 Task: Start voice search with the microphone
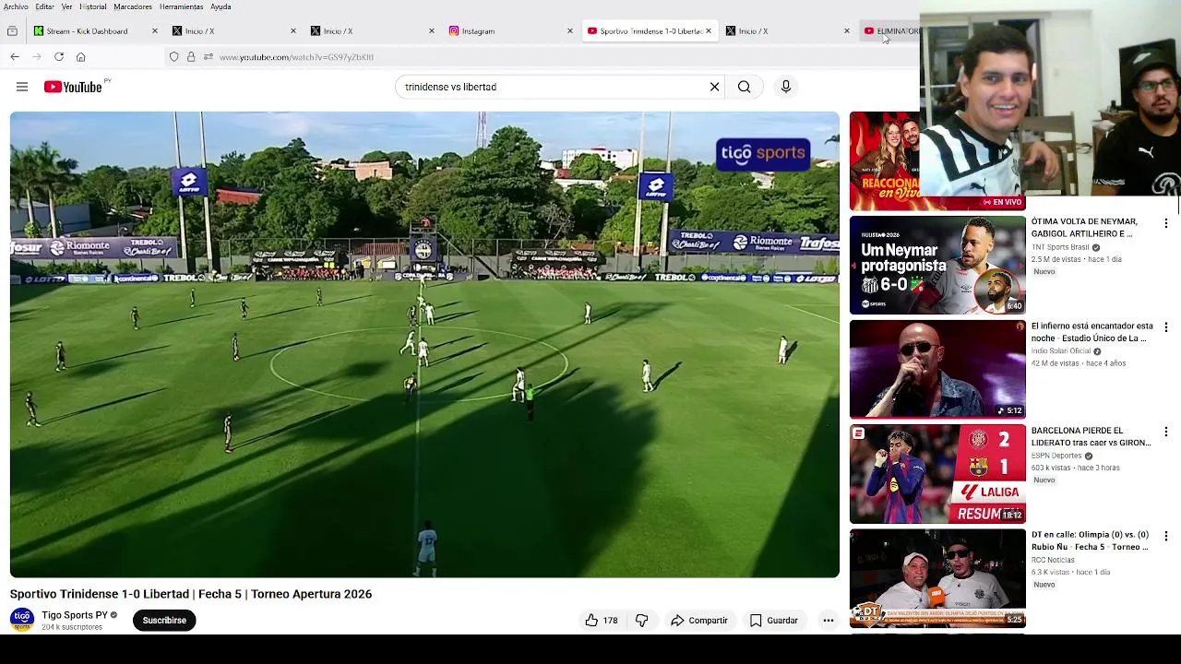(786, 87)
